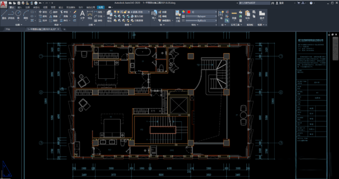
Task: Select the Polyline (多段线) tool
Action: click(x=11, y=14)
